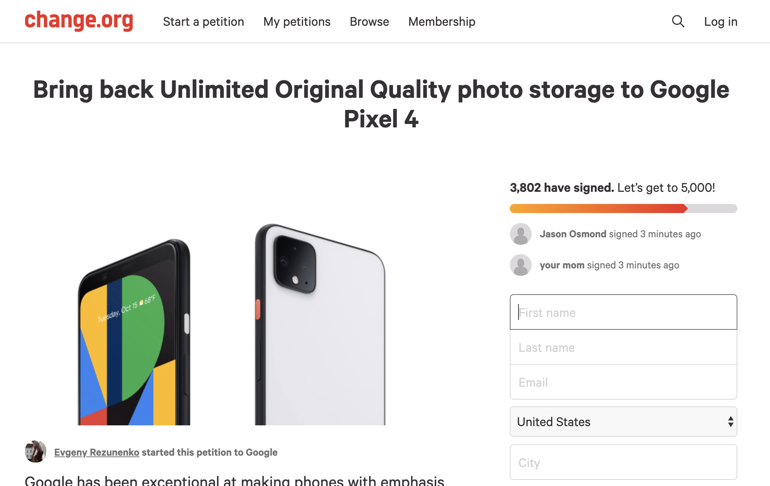The width and height of the screenshot is (770, 486).
Task: Open the United States country dropdown
Action: coord(622,422)
